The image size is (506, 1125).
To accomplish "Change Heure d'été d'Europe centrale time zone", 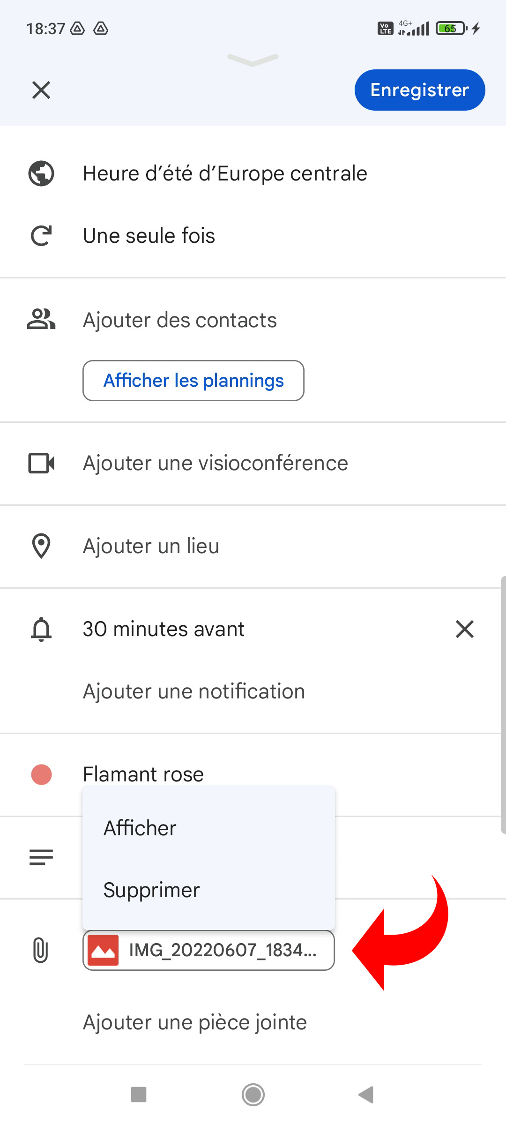I will coord(225,173).
